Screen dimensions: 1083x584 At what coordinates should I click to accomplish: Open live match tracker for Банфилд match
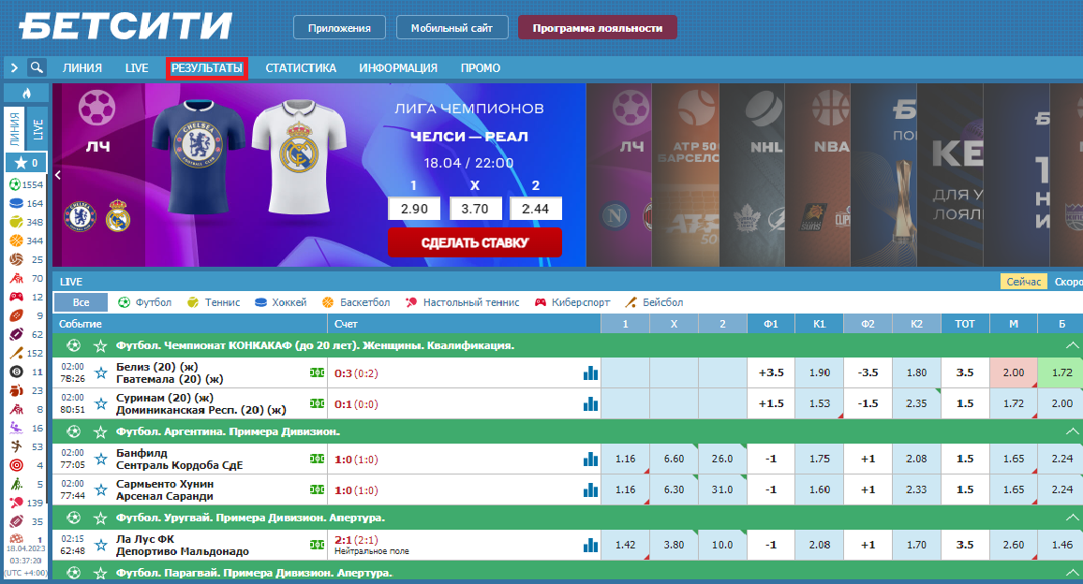point(318,459)
